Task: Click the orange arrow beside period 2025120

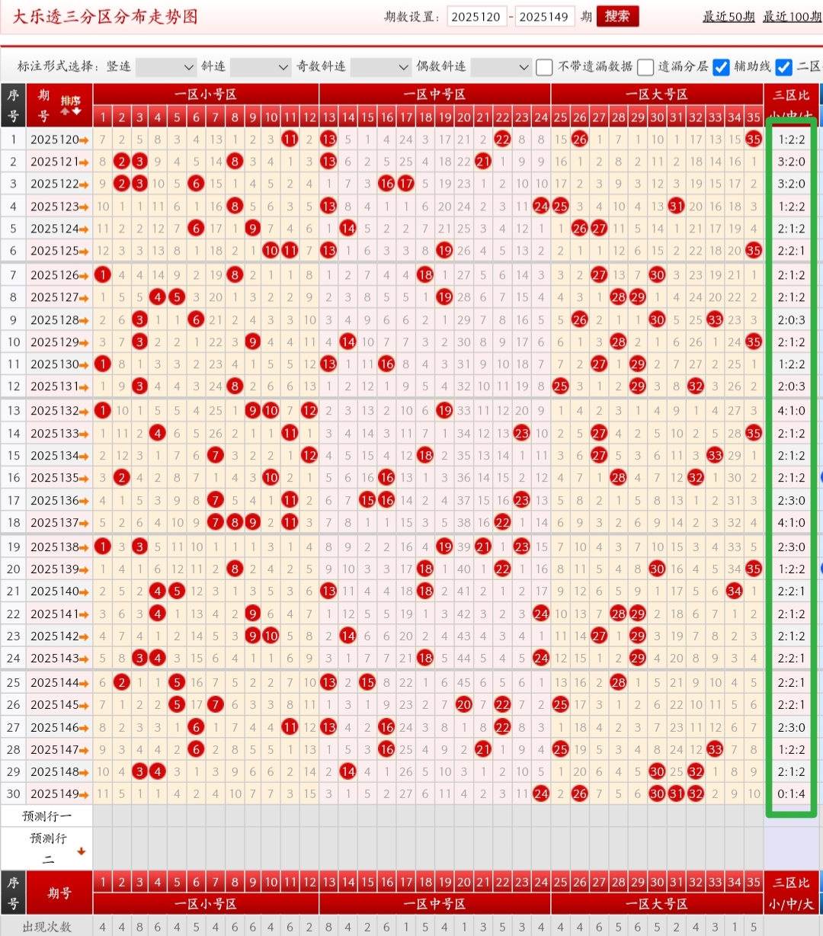Action: pyautogui.click(x=85, y=139)
